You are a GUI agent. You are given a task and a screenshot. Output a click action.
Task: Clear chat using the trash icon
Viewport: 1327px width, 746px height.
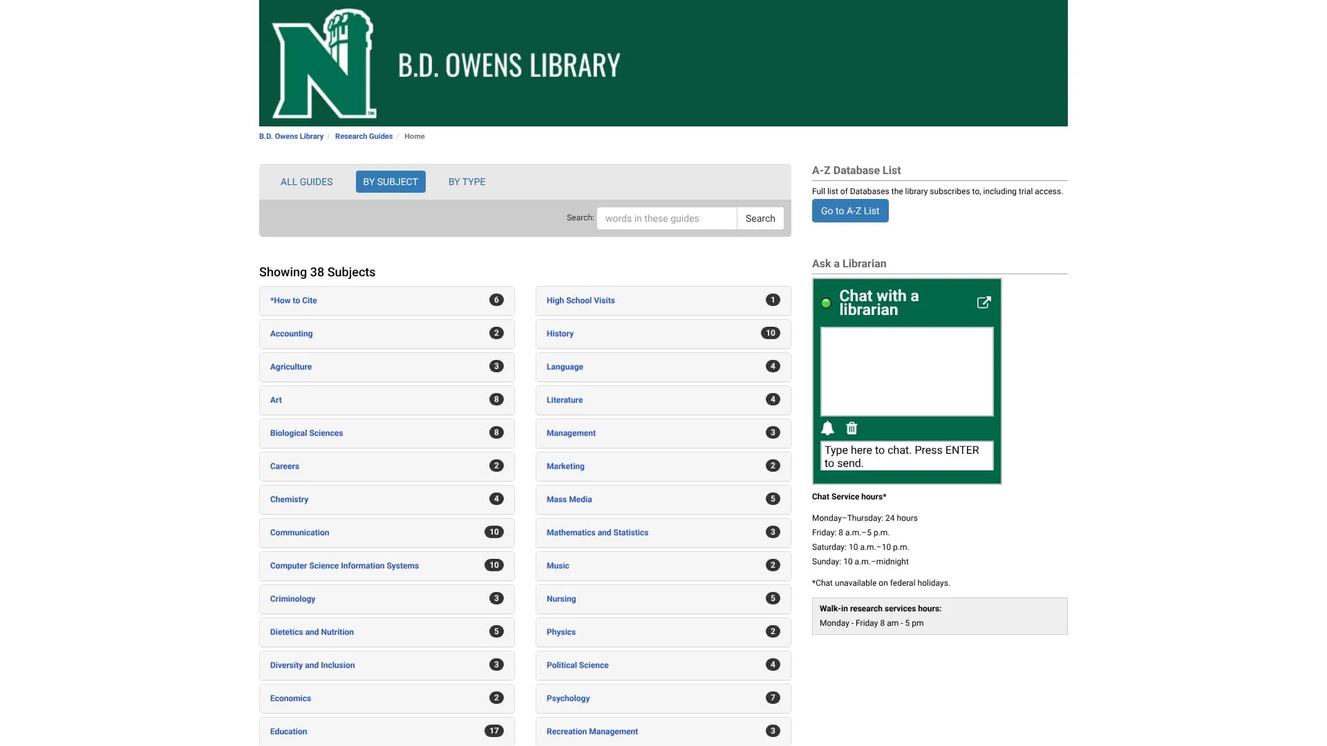click(851, 428)
